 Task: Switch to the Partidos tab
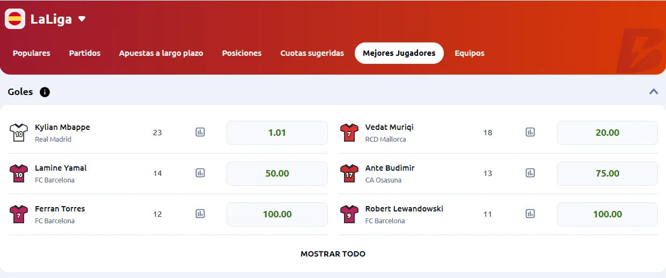coord(85,53)
